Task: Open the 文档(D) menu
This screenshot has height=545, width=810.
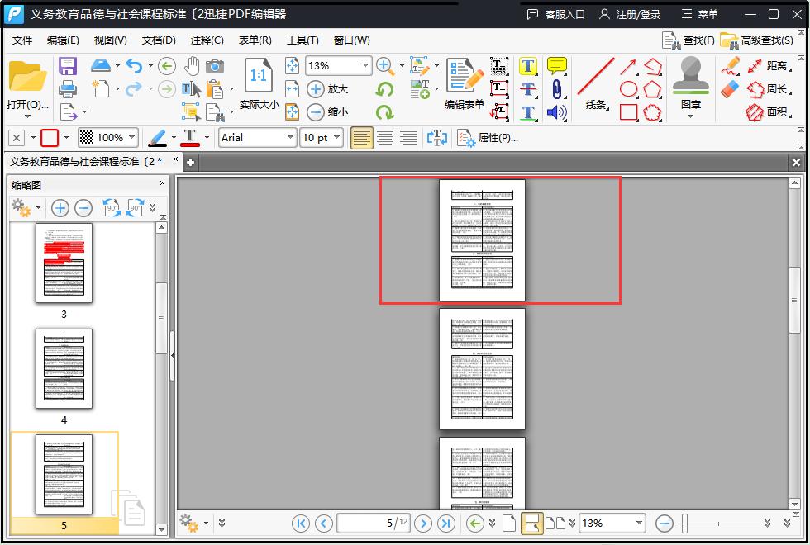Action: (x=159, y=40)
